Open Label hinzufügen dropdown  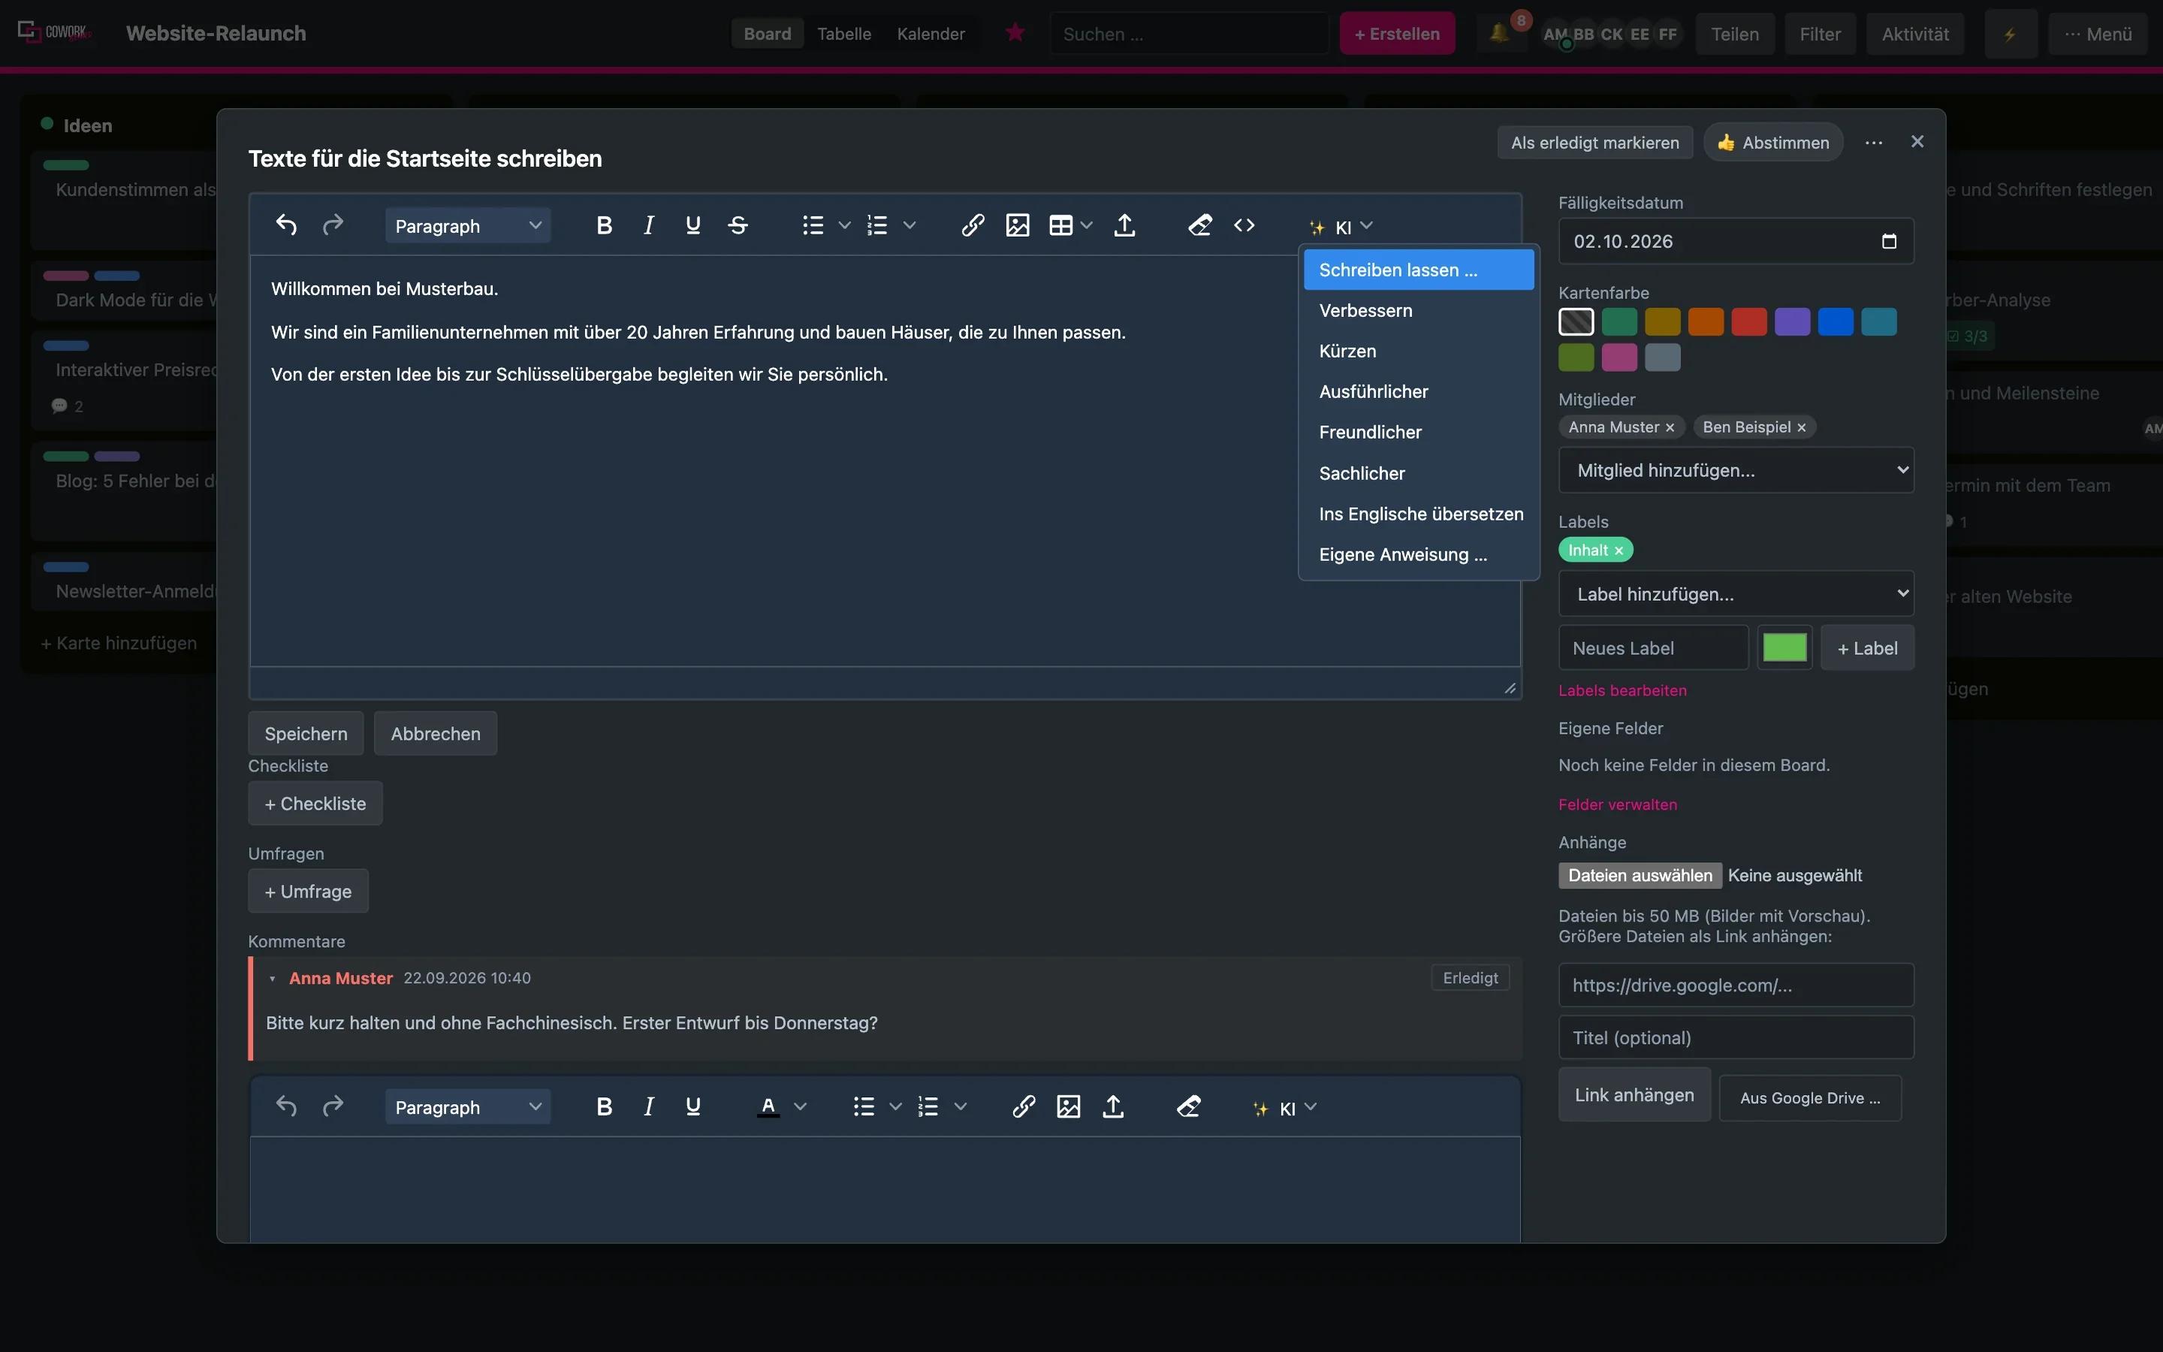pyautogui.click(x=1736, y=593)
